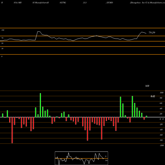Click the MR axis label -60

tap(161, 135)
